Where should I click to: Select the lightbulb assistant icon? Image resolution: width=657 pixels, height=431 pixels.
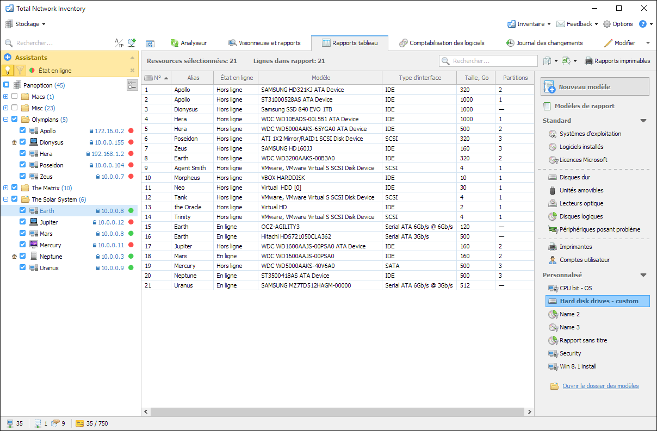[8, 70]
